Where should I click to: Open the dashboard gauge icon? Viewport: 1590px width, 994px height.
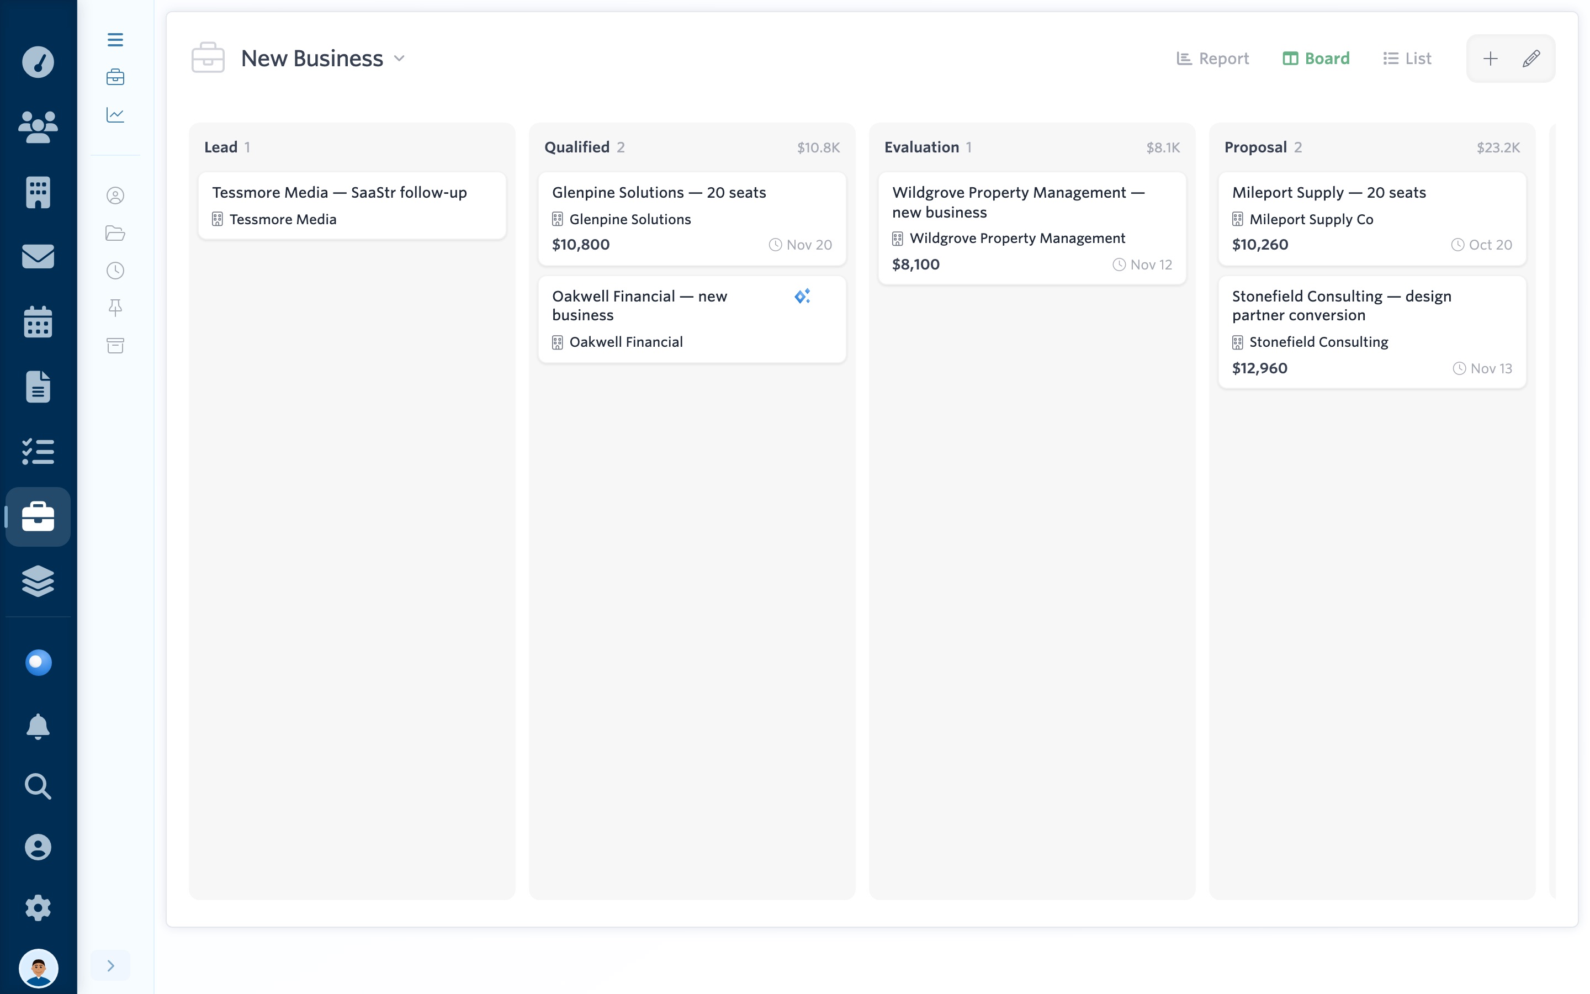pos(38,62)
